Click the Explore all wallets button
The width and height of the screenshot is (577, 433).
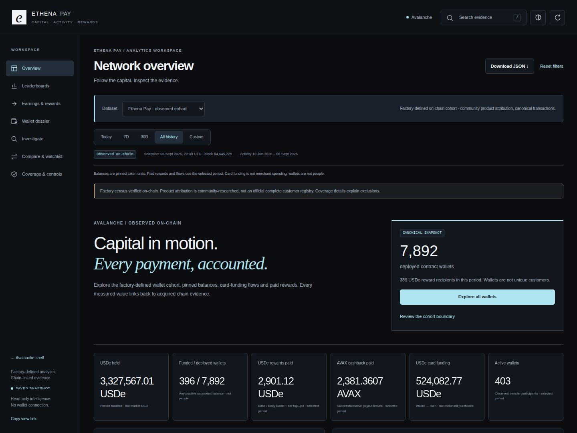tap(477, 297)
